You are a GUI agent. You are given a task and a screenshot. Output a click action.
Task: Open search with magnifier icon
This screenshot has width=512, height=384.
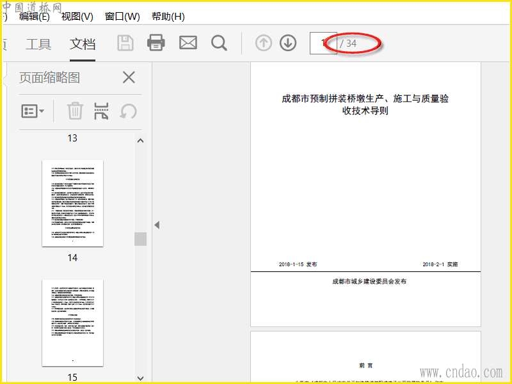219,43
